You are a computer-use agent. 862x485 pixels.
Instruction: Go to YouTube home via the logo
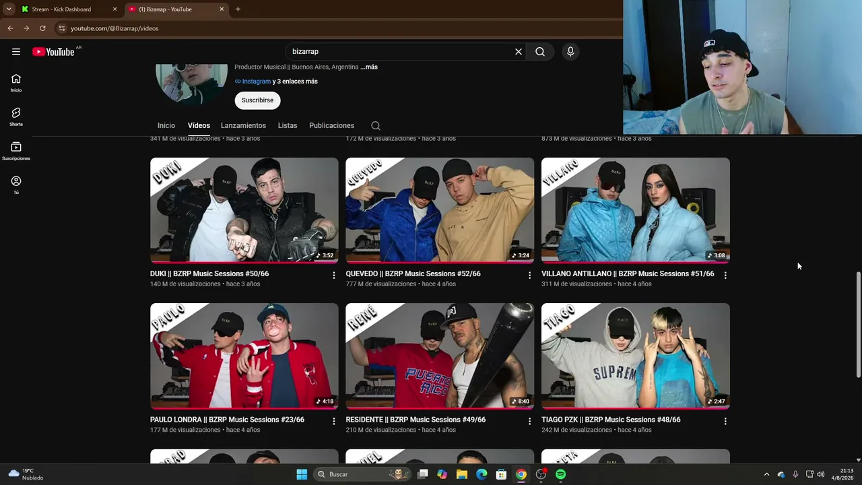point(53,52)
